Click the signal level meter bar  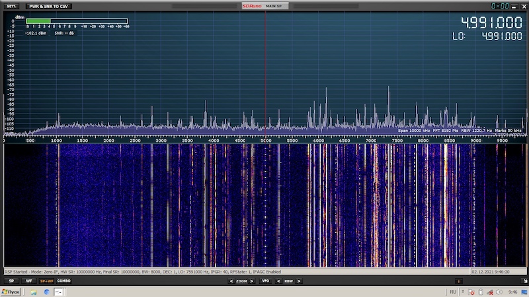[x=77, y=20]
